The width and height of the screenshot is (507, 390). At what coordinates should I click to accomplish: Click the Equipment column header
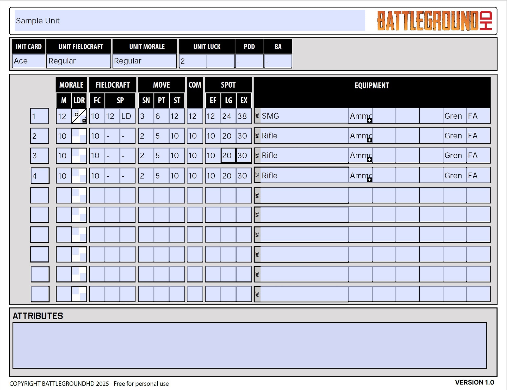click(x=372, y=86)
